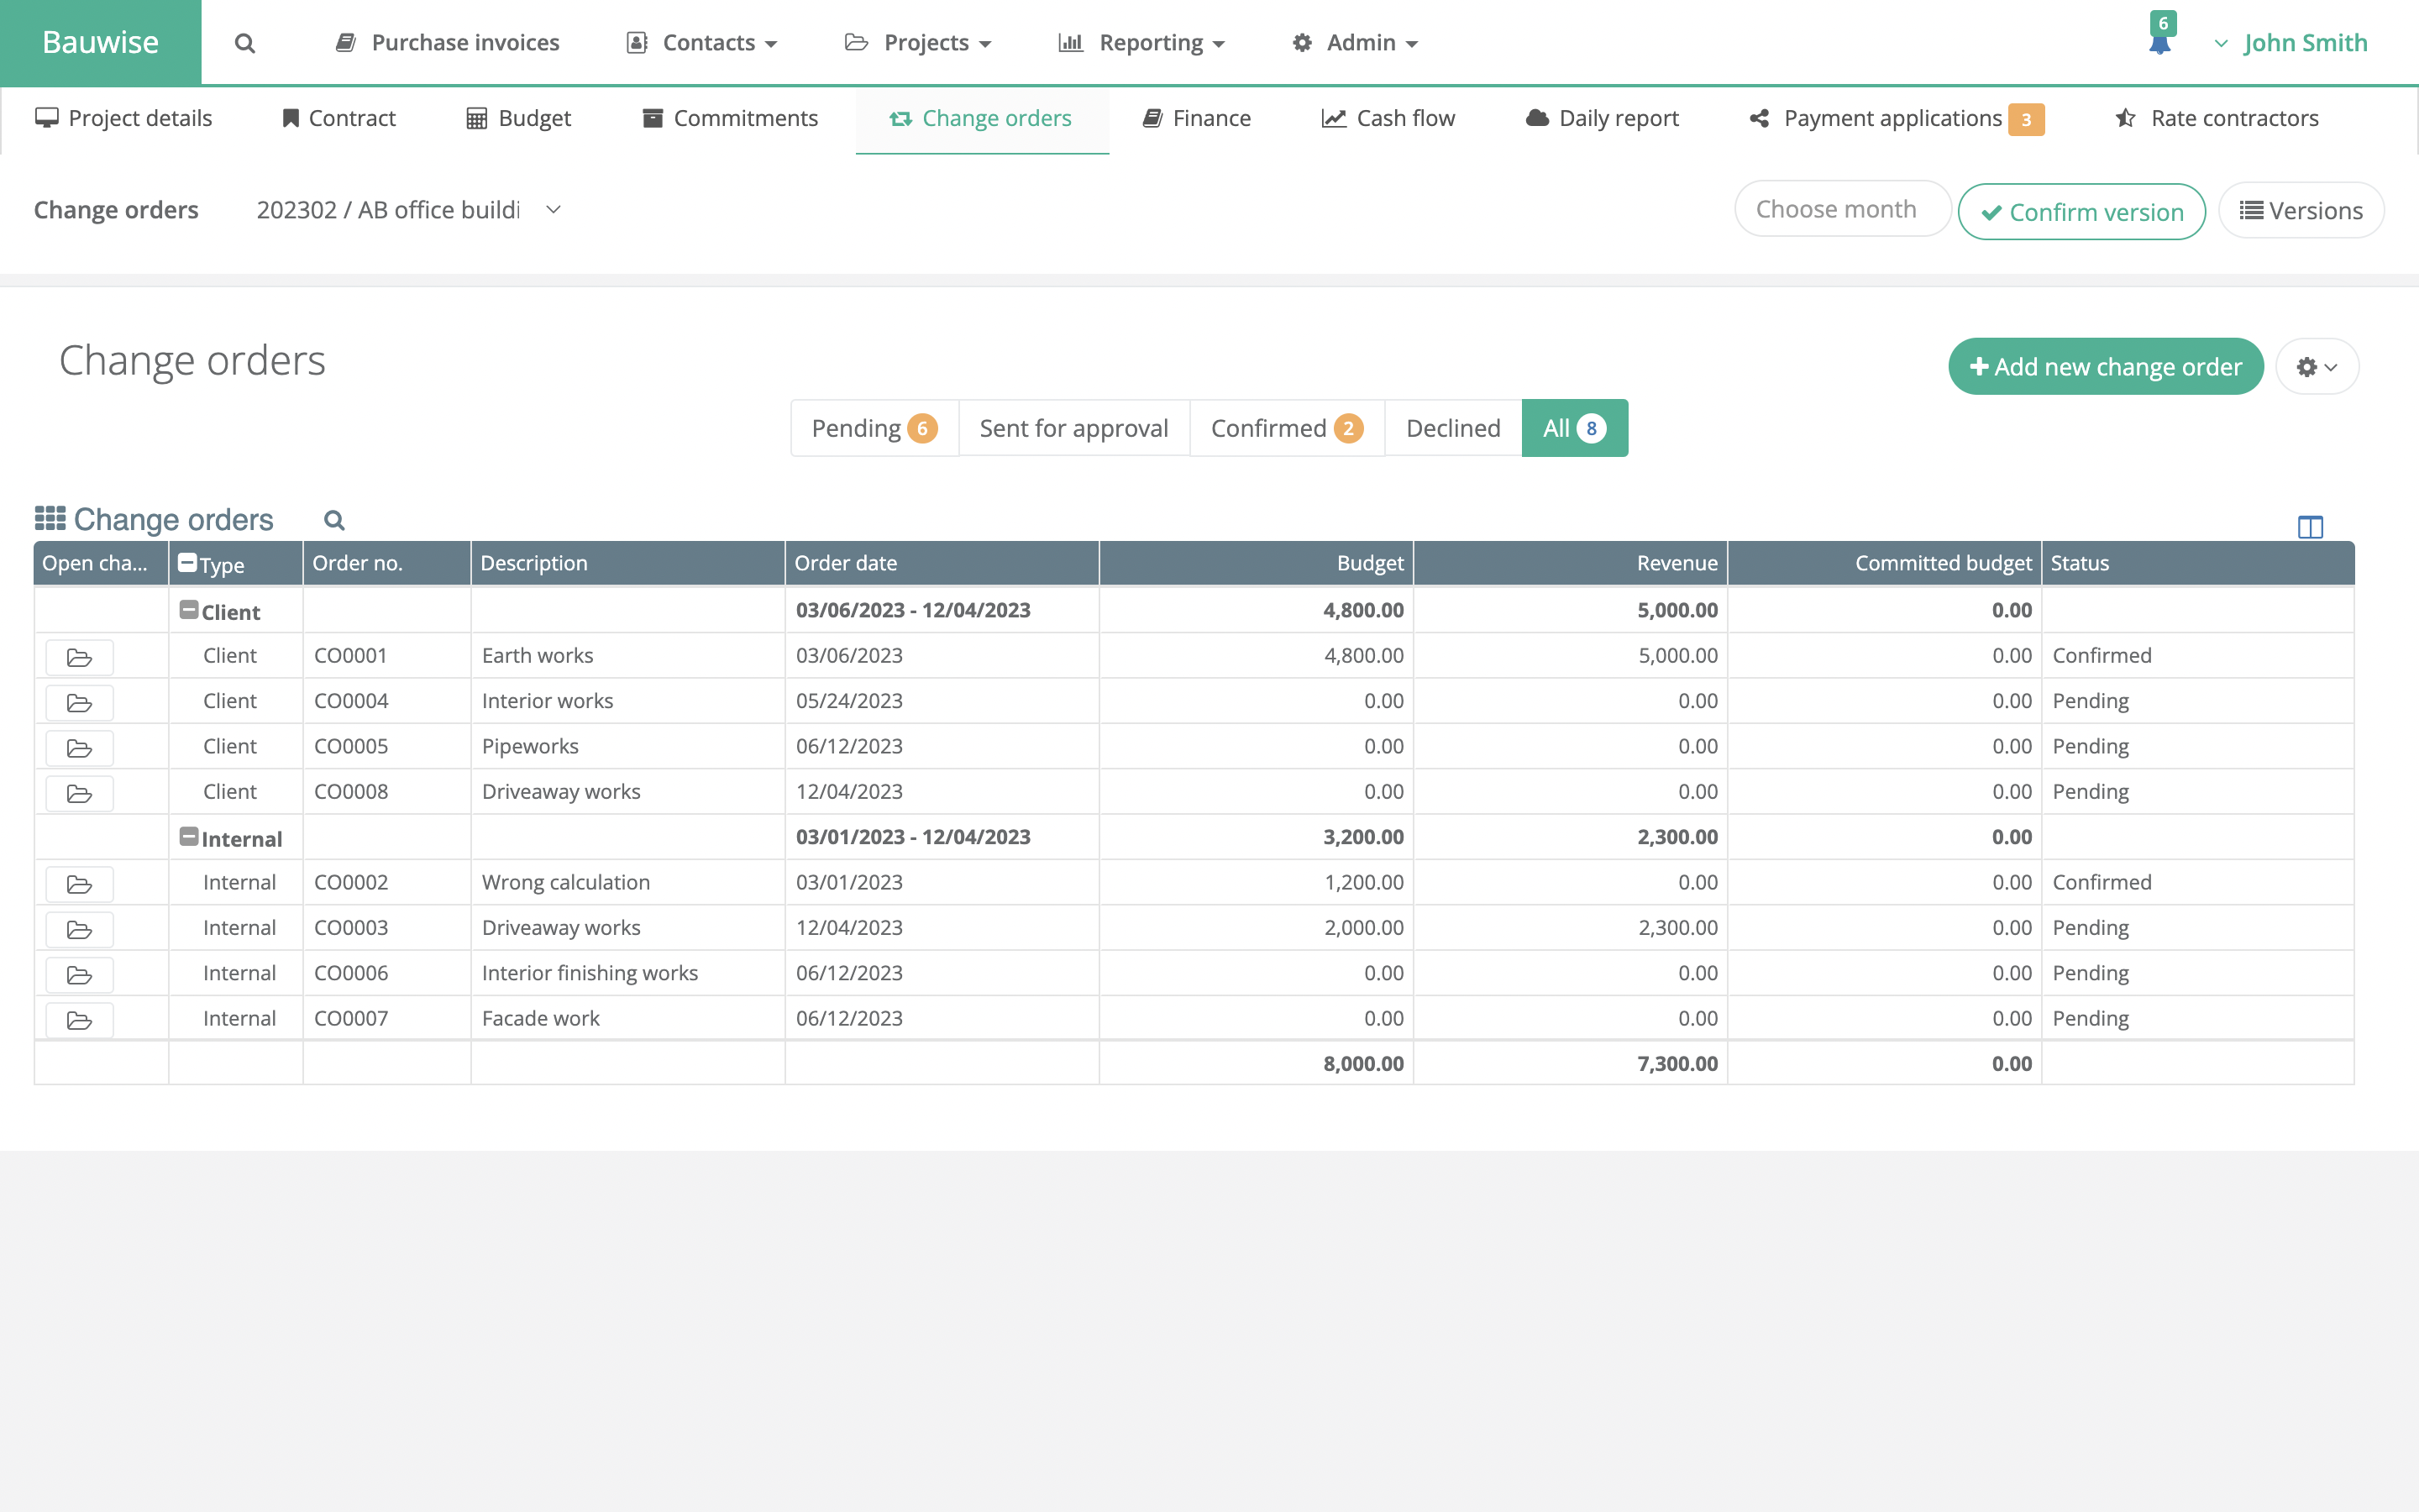Switch to the Daily report tab
Viewport: 2419px width, 1512px height.
click(x=1603, y=118)
